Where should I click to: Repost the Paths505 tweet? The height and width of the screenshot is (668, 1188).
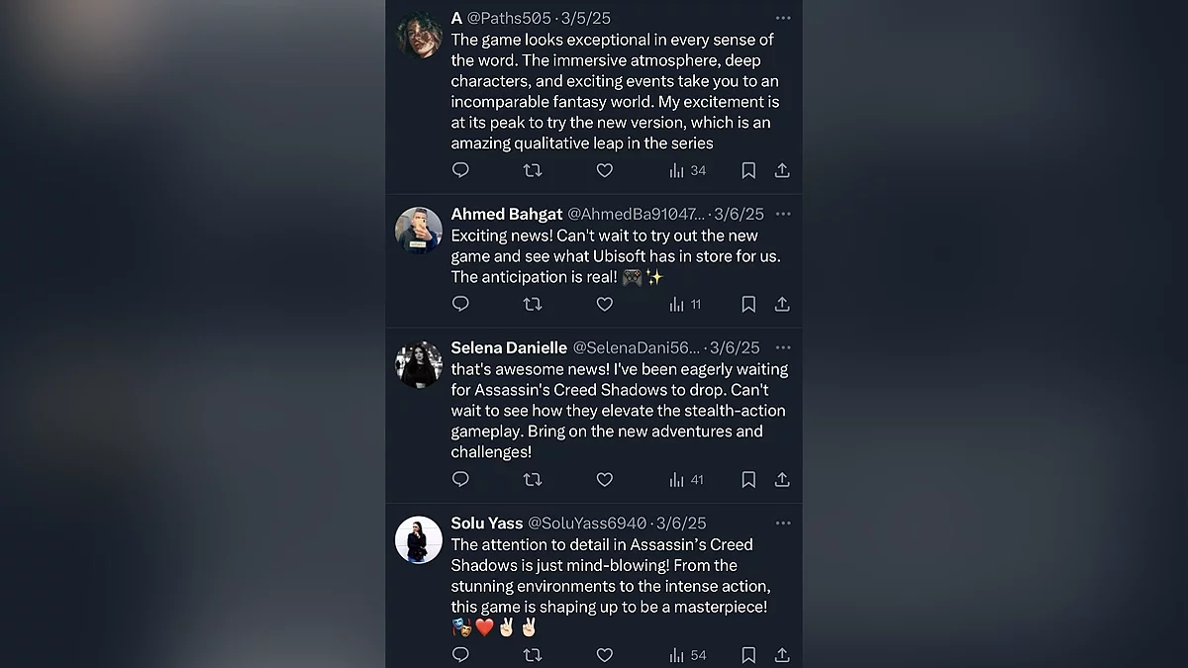[x=533, y=170]
